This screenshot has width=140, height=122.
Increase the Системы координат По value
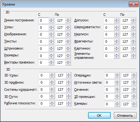(x=68, y=88)
